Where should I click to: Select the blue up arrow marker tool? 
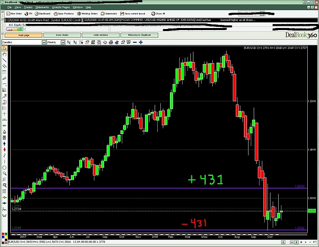click(x=5, y=144)
